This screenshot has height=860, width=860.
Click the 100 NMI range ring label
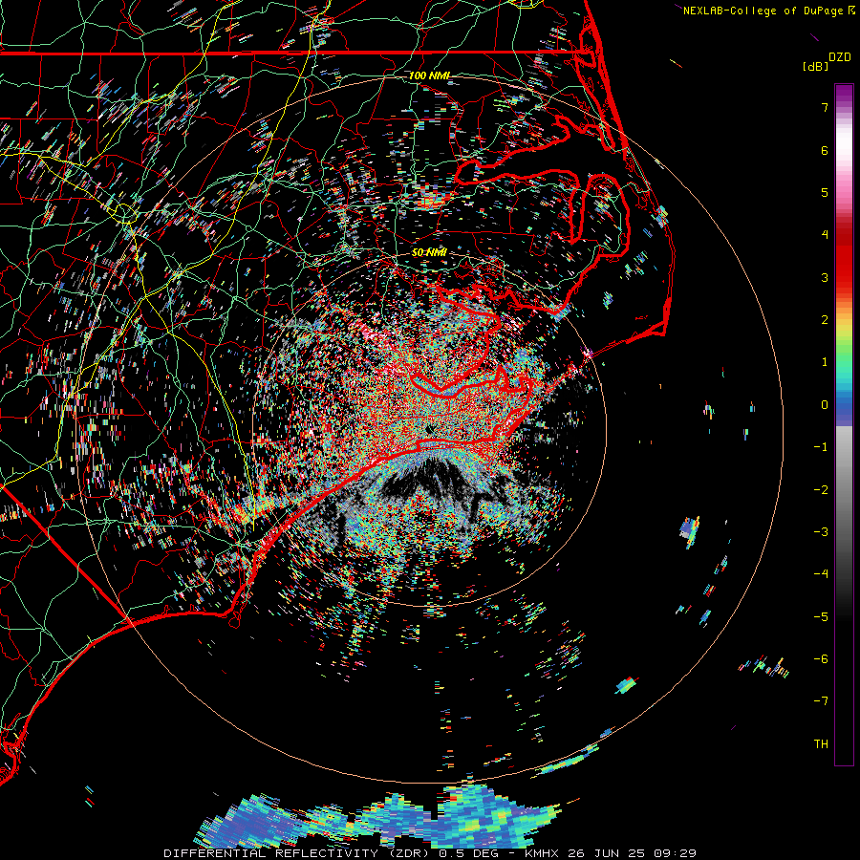[429, 75]
